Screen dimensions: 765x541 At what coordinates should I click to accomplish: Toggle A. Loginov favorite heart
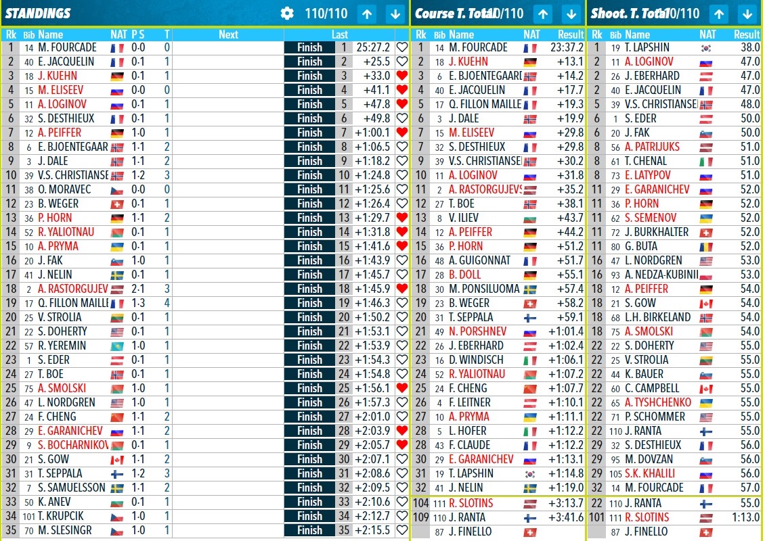click(402, 104)
